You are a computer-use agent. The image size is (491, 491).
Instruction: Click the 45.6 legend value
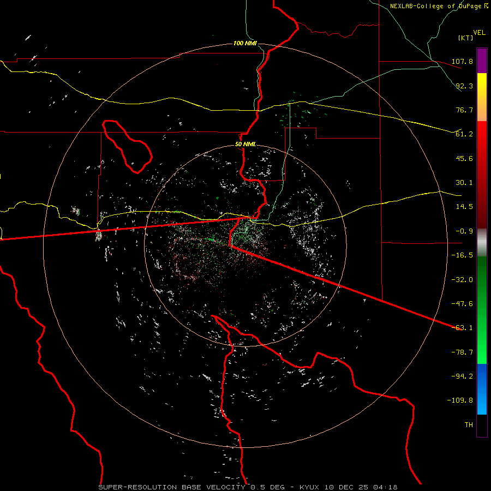464,158
